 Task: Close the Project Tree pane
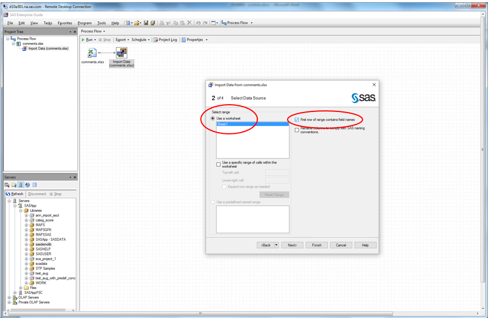pyautogui.click(x=75, y=32)
